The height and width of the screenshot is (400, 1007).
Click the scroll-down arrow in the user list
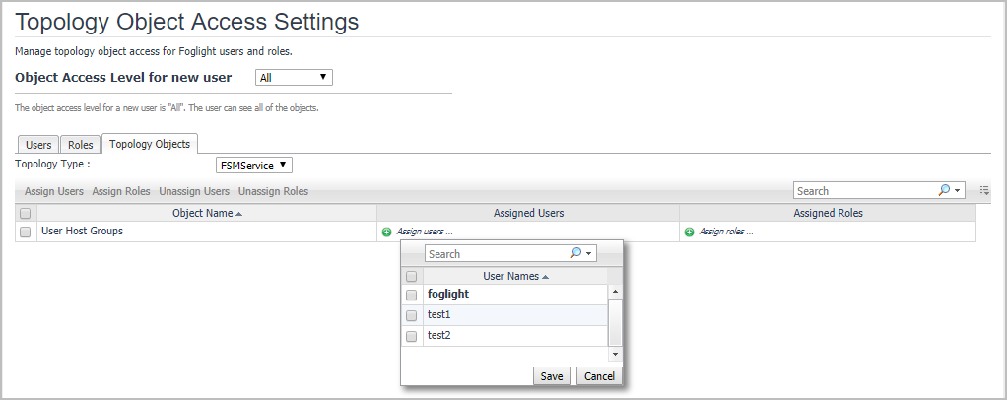coord(615,353)
